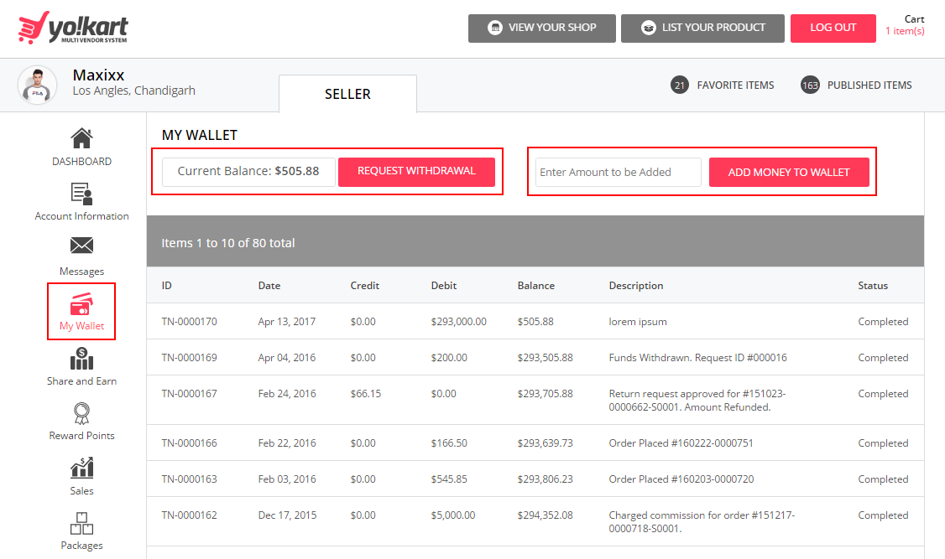Open Account Information icon in sidebar

coord(81,194)
